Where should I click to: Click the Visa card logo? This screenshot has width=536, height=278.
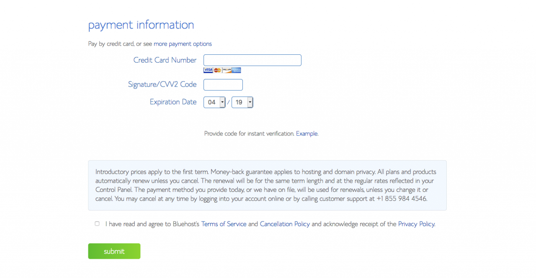208,70
